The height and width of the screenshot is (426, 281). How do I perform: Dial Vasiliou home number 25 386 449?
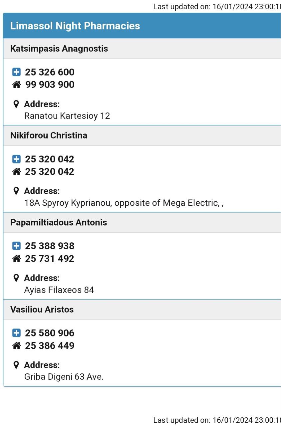50,345
